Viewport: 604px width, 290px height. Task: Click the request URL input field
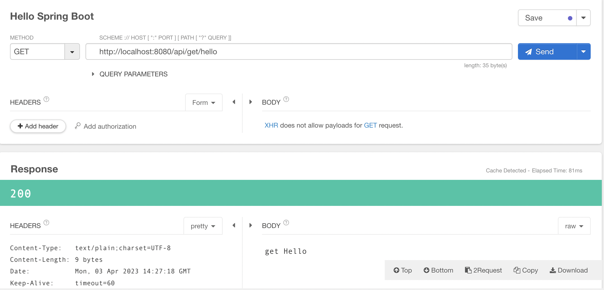(299, 51)
